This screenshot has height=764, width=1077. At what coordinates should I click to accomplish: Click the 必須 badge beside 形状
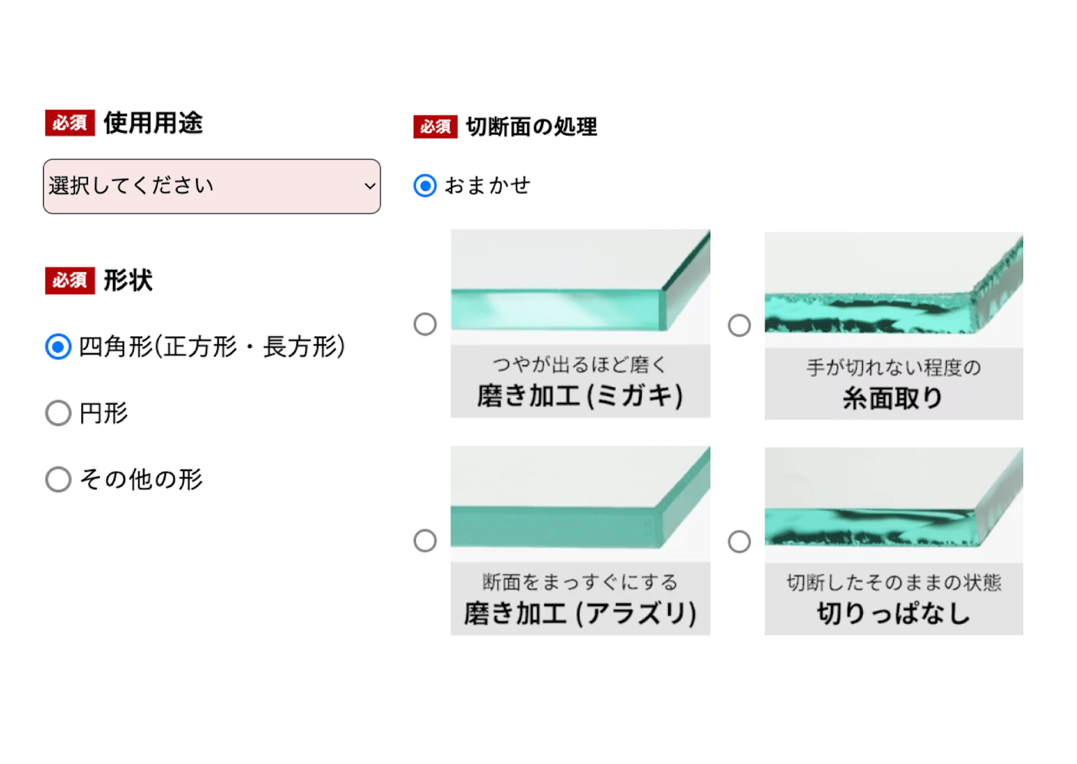click(x=70, y=280)
